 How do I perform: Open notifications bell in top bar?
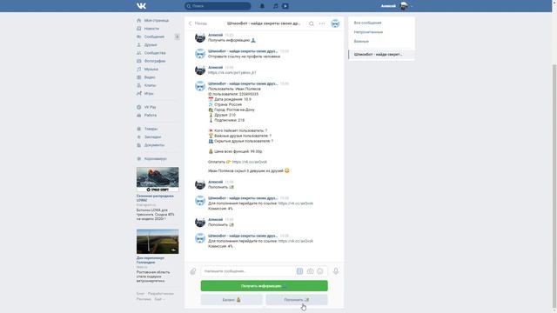[x=262, y=6]
